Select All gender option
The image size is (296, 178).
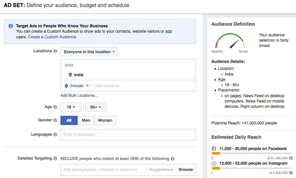[x=69, y=120]
